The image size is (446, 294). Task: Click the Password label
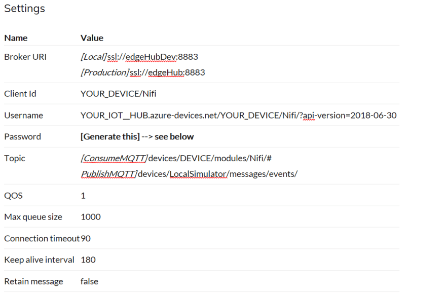[x=22, y=137]
